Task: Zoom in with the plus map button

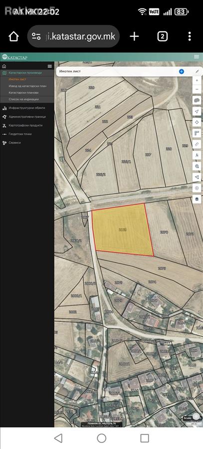Action: (197, 80)
